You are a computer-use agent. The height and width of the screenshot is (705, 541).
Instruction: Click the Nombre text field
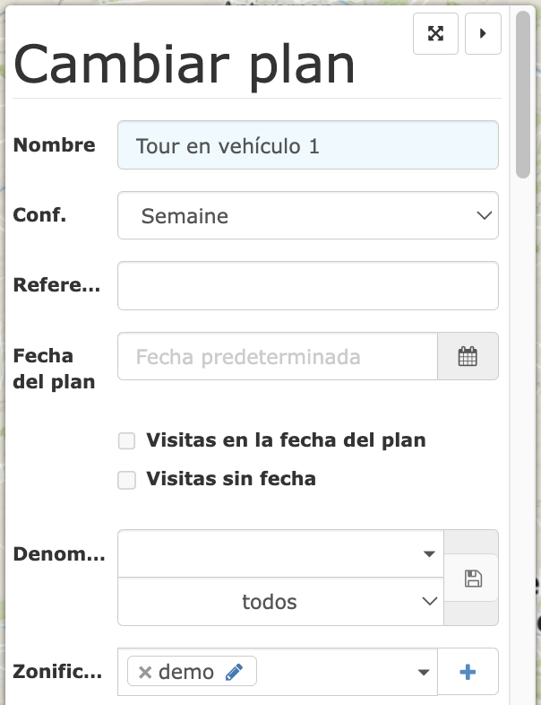(x=307, y=145)
